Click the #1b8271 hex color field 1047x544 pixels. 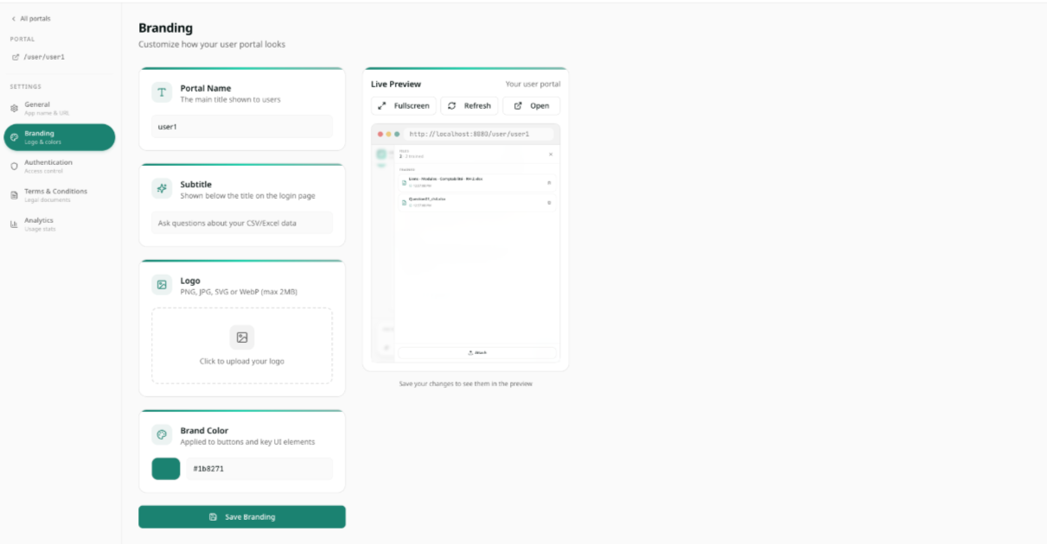[259, 469]
